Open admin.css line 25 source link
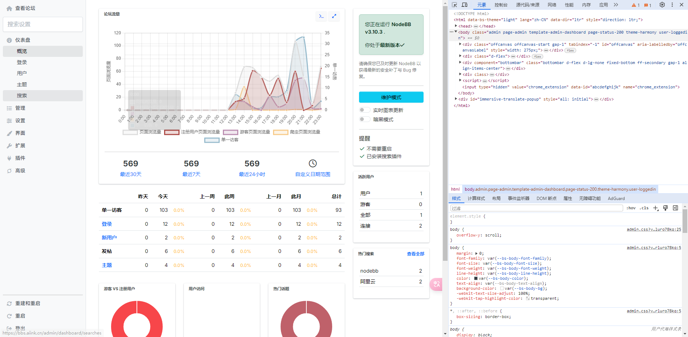Screen dimensions: 688x337 654,229
